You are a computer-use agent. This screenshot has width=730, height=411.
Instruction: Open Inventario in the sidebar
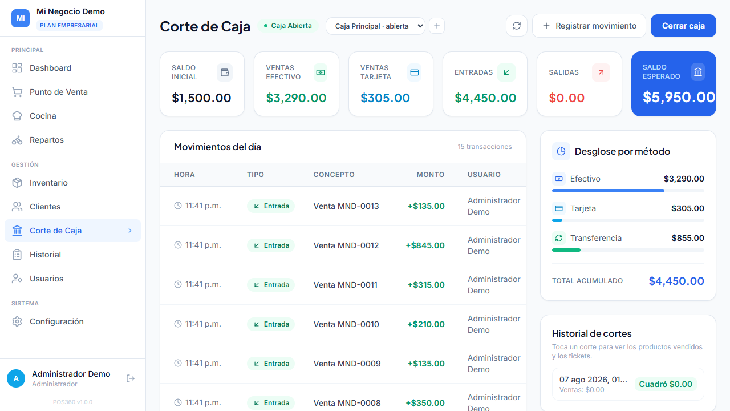[x=72, y=183]
